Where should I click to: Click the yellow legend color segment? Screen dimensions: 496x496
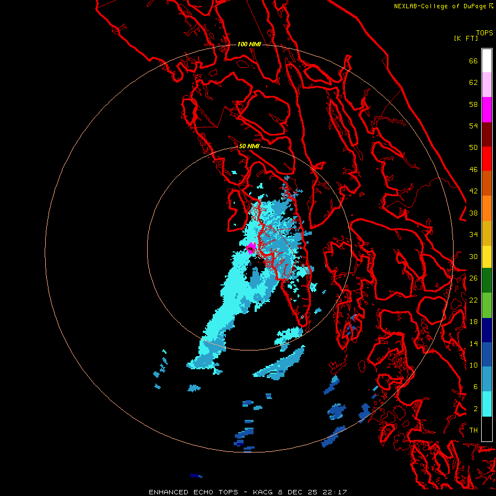click(487, 256)
